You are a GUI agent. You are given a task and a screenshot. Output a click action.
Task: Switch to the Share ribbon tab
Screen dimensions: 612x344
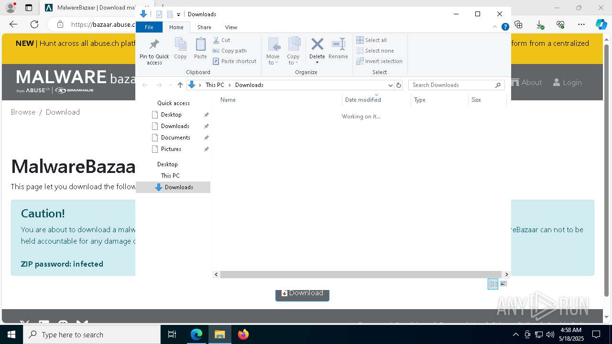point(204,27)
